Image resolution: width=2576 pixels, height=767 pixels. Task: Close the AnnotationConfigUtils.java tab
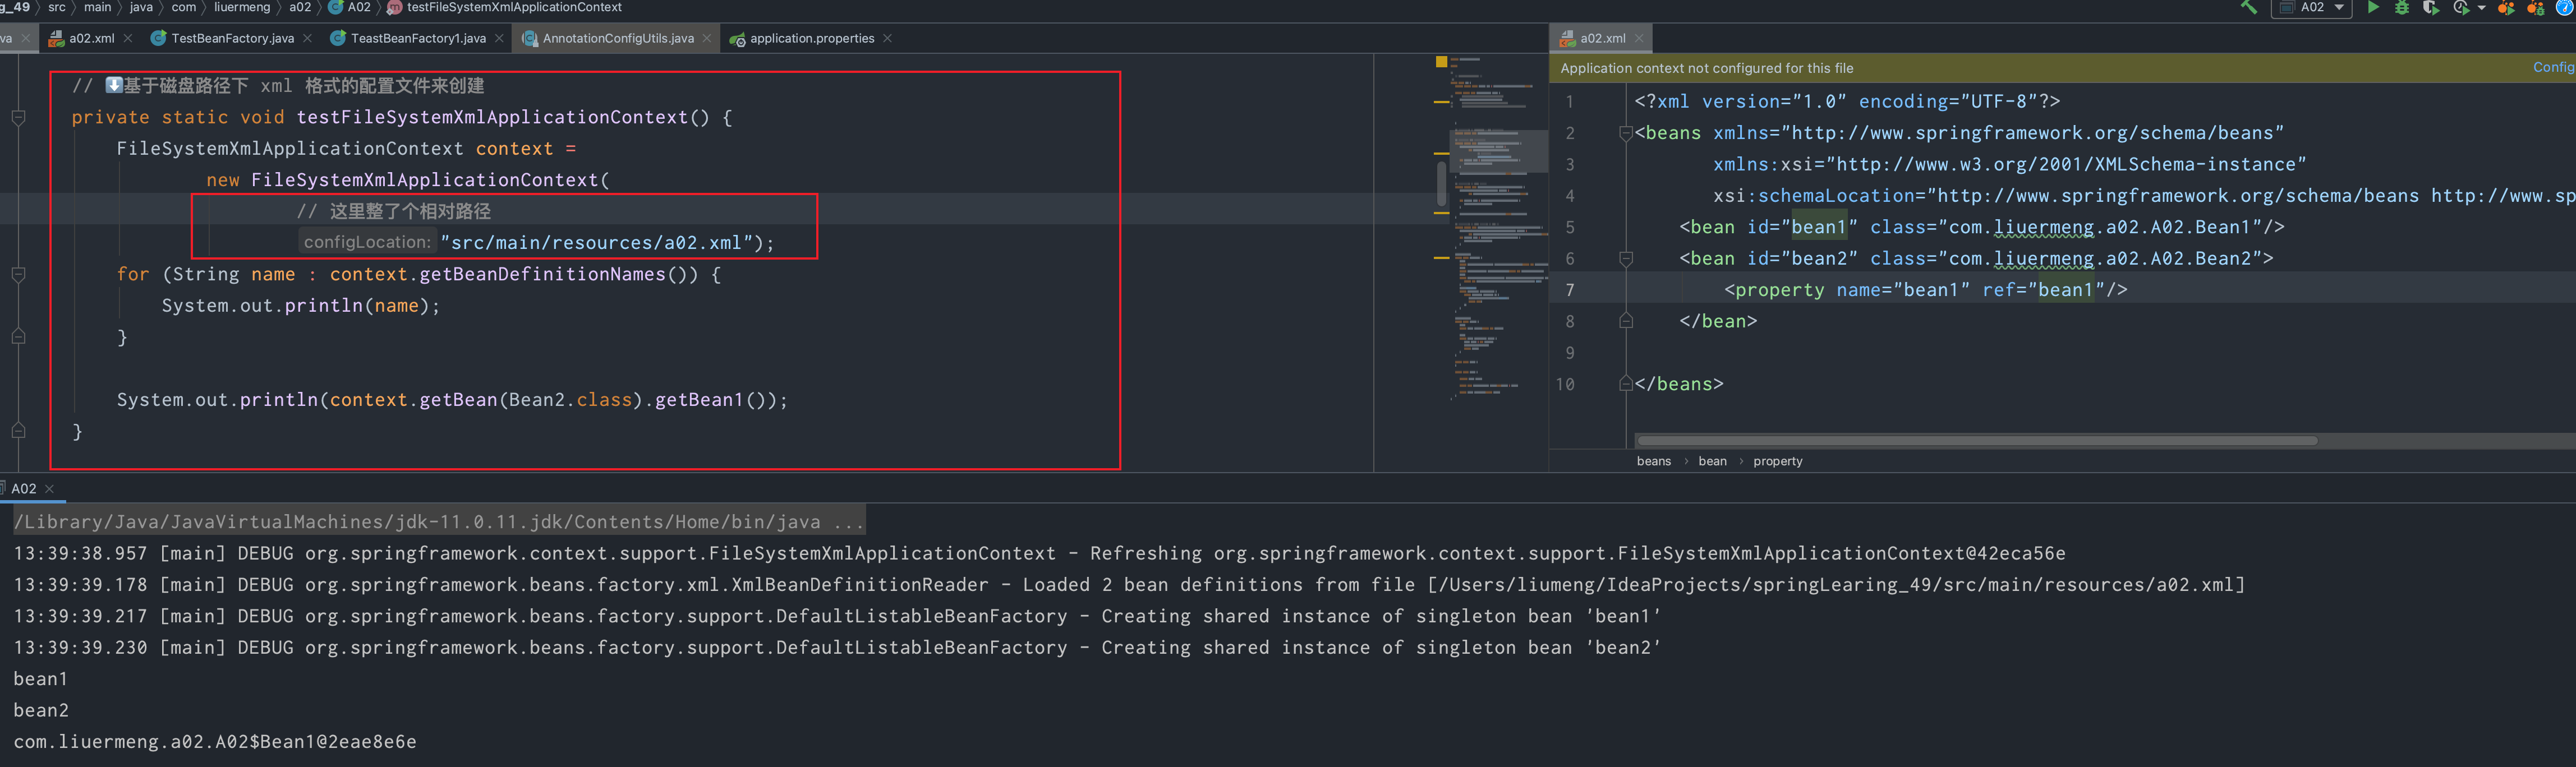click(707, 38)
